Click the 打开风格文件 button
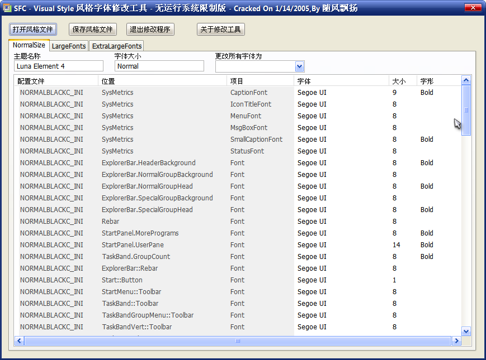The image size is (486, 360). [33, 30]
